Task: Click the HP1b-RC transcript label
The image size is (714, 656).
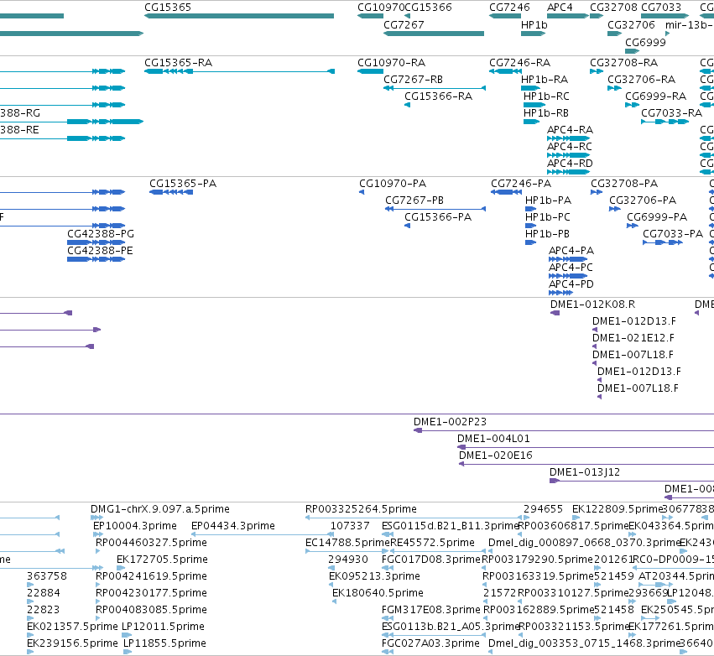Action: [x=546, y=96]
